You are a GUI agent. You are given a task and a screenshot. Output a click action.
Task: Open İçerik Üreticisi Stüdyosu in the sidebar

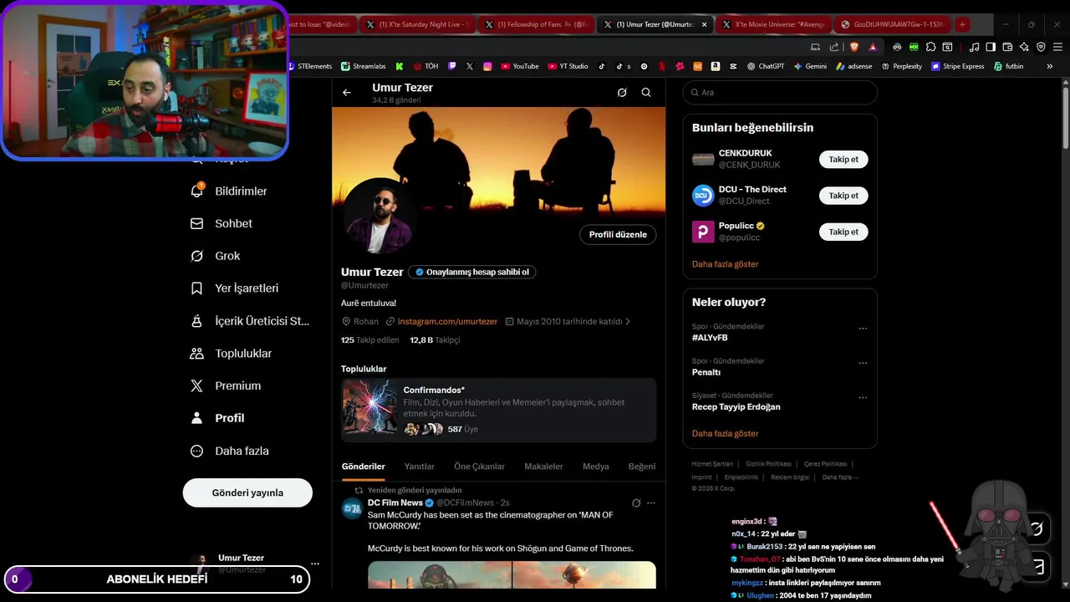[250, 321]
